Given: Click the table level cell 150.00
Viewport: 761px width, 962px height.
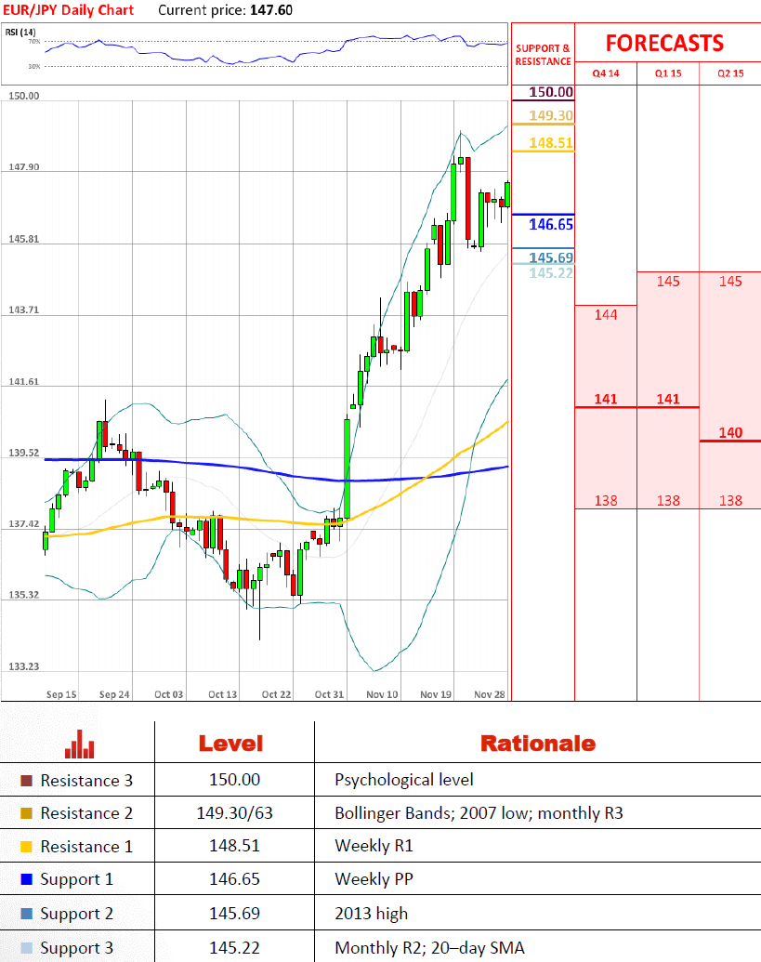Looking at the screenshot, I should tap(234, 780).
